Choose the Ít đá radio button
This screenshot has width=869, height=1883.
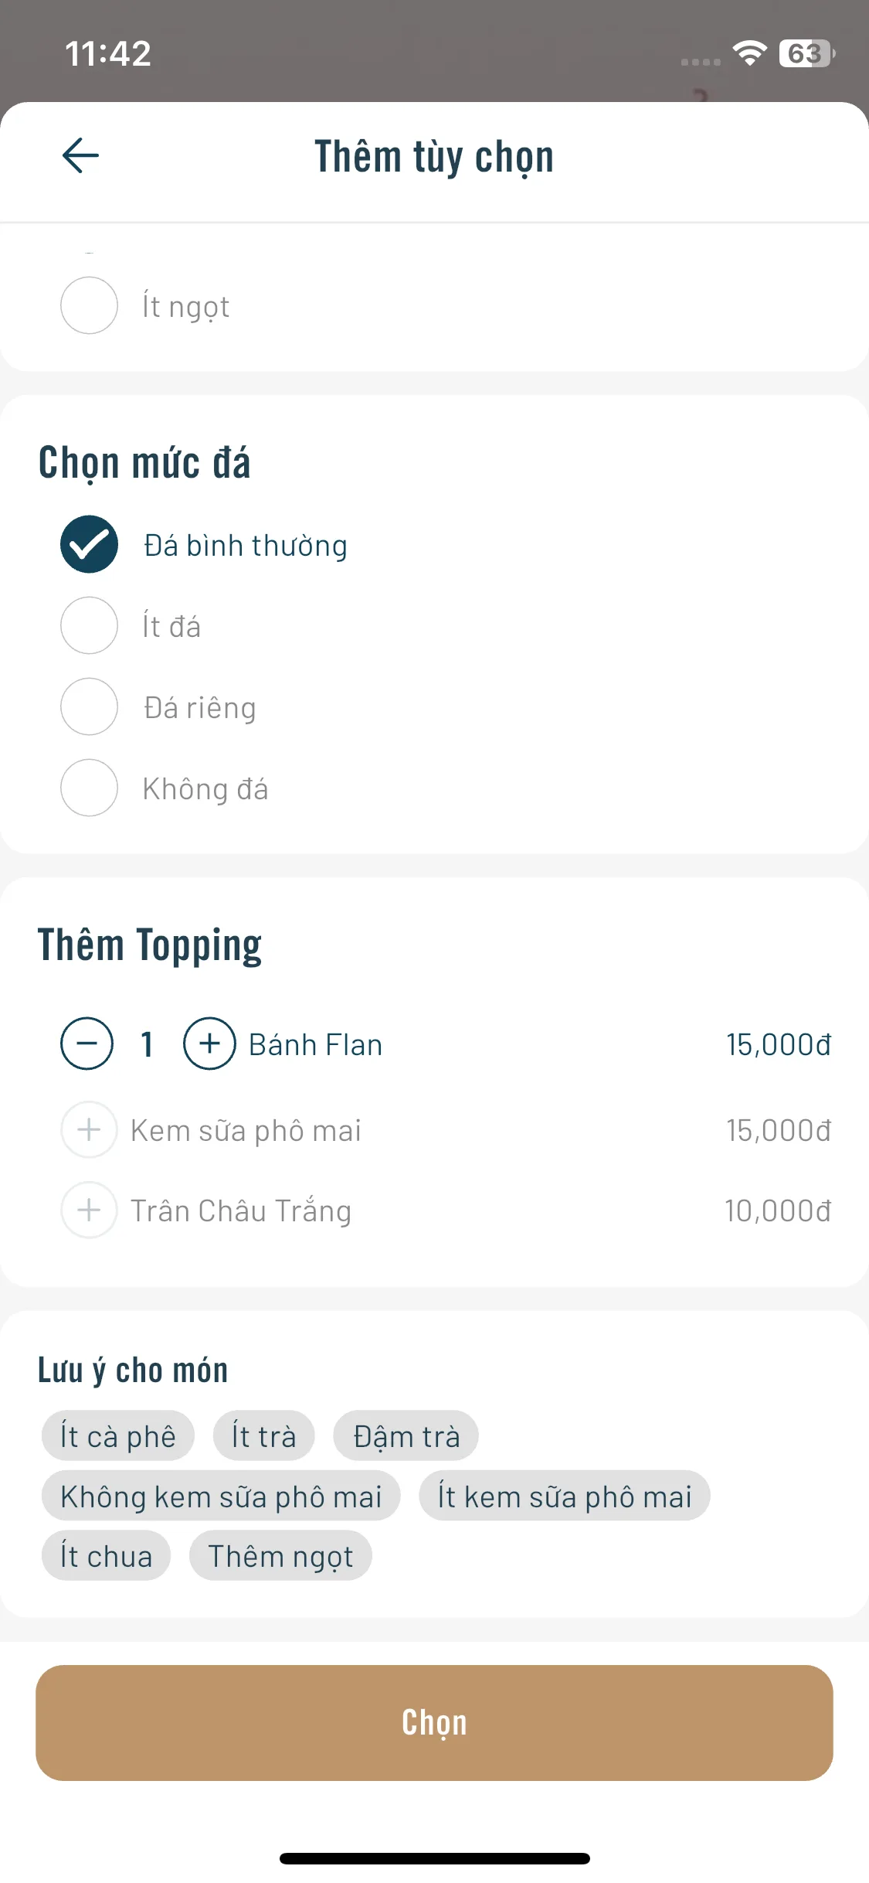point(90,625)
